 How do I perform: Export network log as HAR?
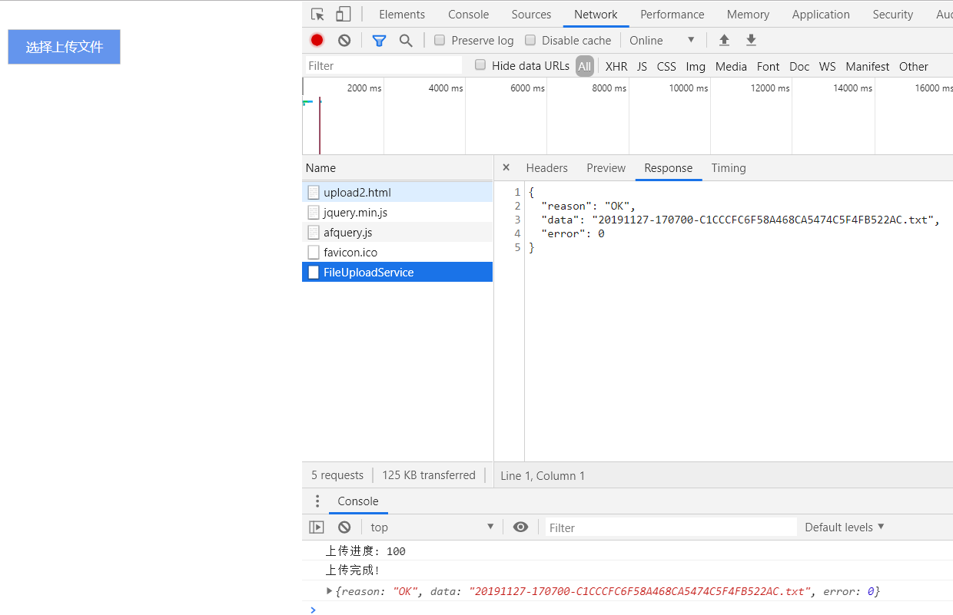[x=750, y=40]
